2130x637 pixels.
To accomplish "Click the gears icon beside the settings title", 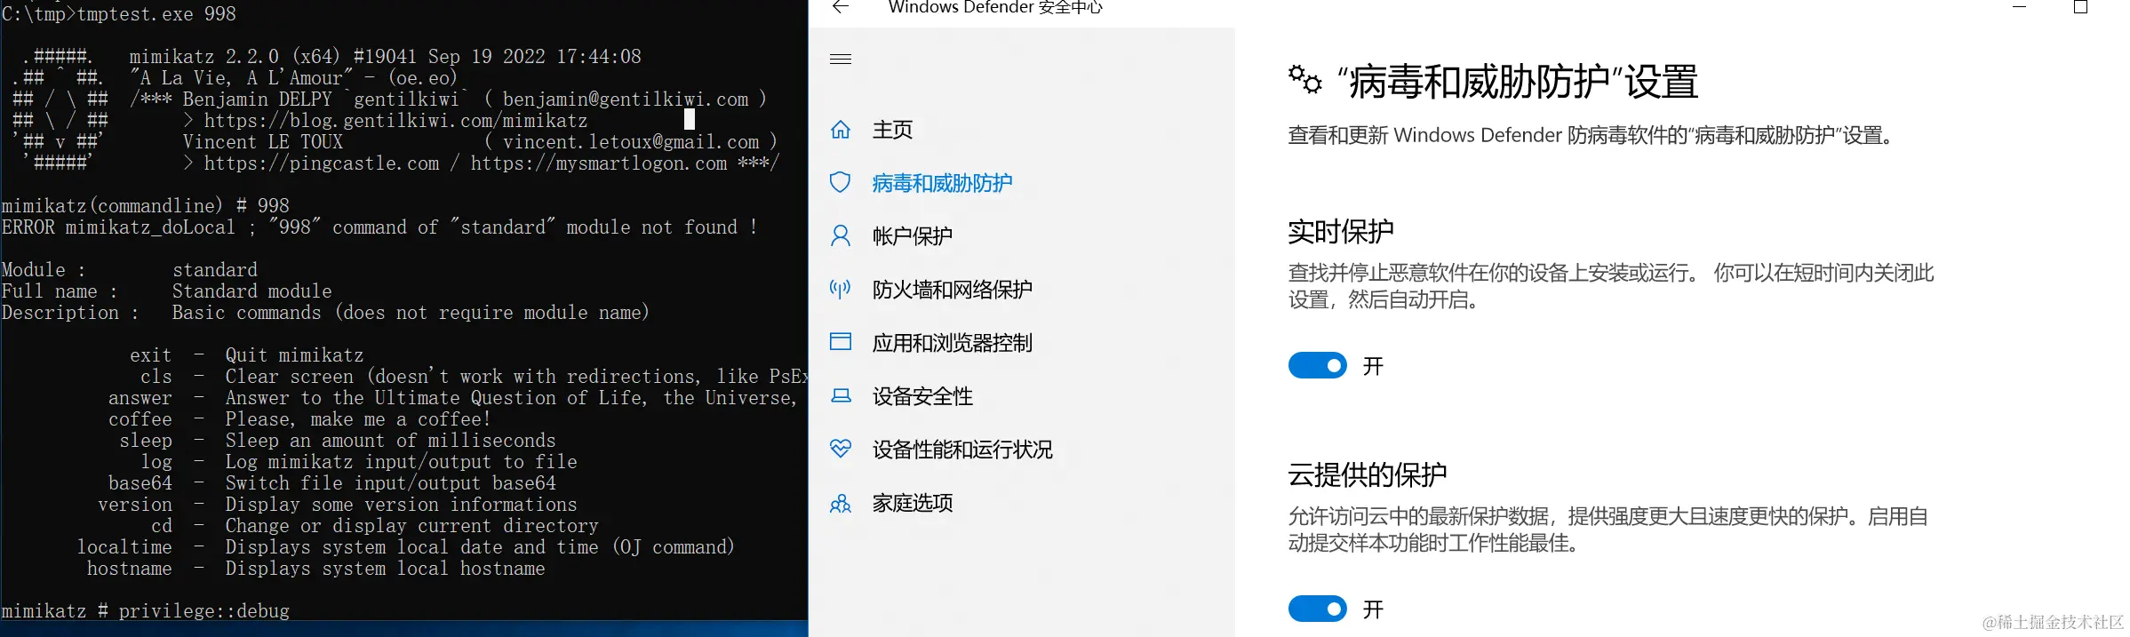I will click(x=1304, y=80).
